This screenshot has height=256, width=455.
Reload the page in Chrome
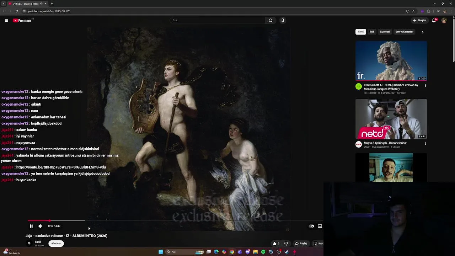tap(17, 11)
